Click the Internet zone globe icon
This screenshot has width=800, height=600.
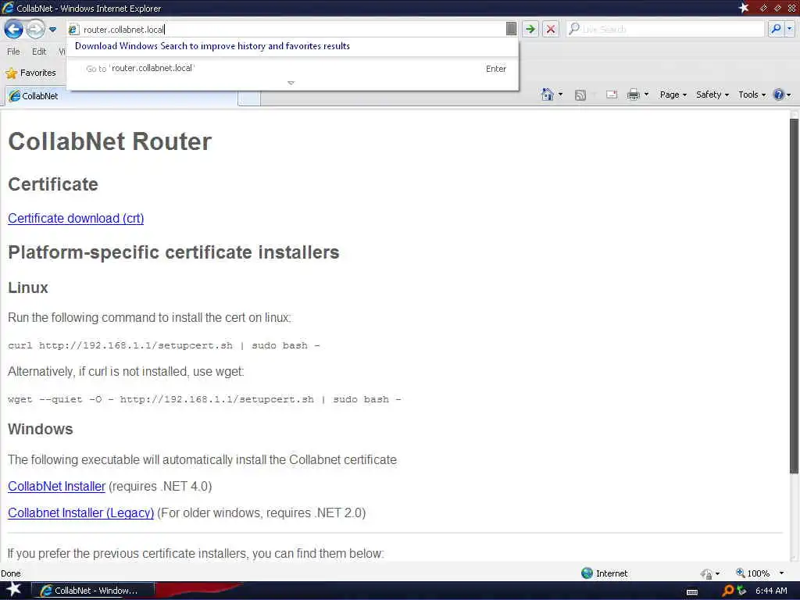(x=587, y=573)
